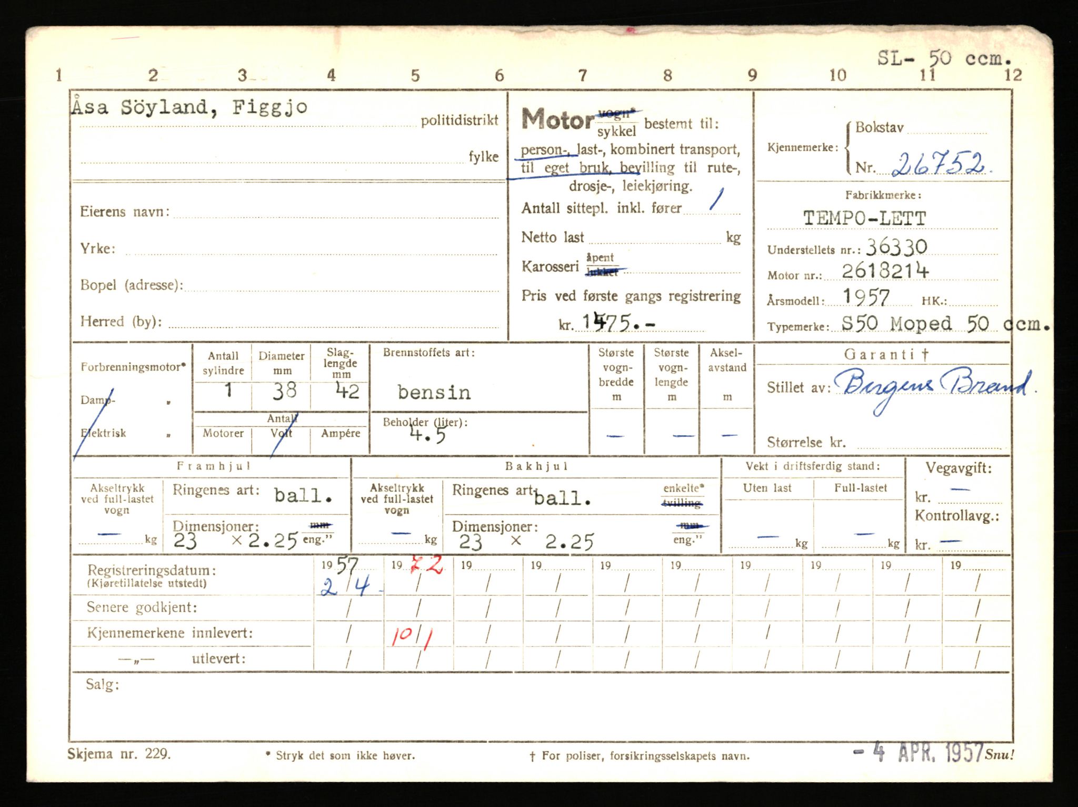Click the 'Salg:' label

[x=103, y=684]
